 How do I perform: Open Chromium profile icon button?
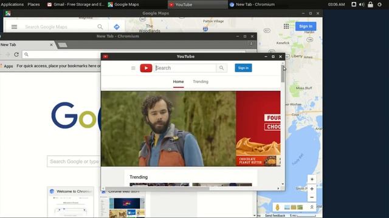tap(251, 43)
